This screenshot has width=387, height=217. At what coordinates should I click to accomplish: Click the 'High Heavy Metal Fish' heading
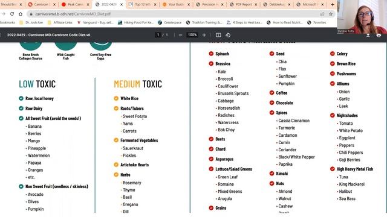tap(355, 169)
